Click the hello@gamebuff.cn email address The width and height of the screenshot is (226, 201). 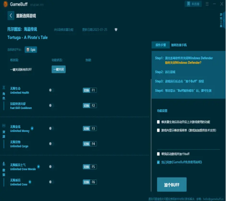[x=213, y=199]
